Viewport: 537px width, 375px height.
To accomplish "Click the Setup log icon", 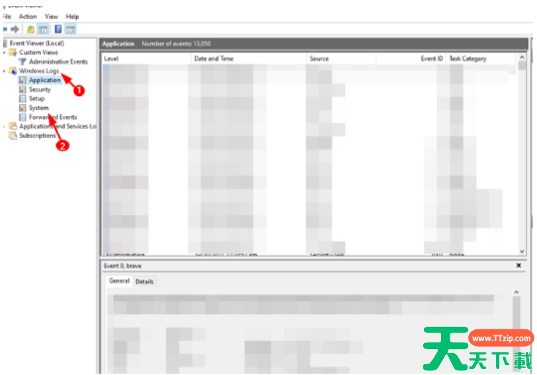I will [22, 99].
